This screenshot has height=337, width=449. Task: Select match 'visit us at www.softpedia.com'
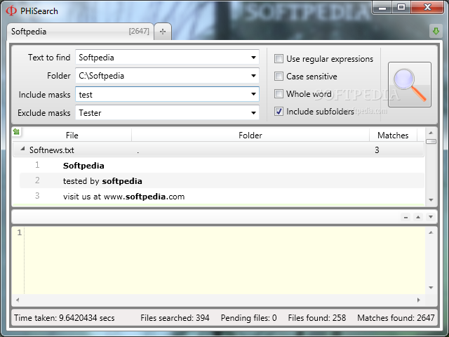(222, 197)
